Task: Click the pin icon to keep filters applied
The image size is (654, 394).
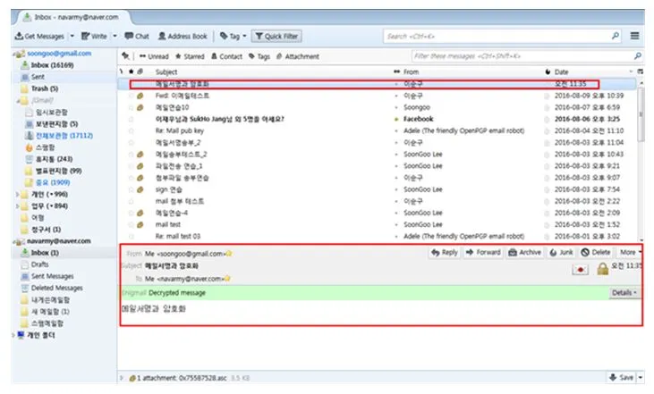Action: click(x=125, y=55)
